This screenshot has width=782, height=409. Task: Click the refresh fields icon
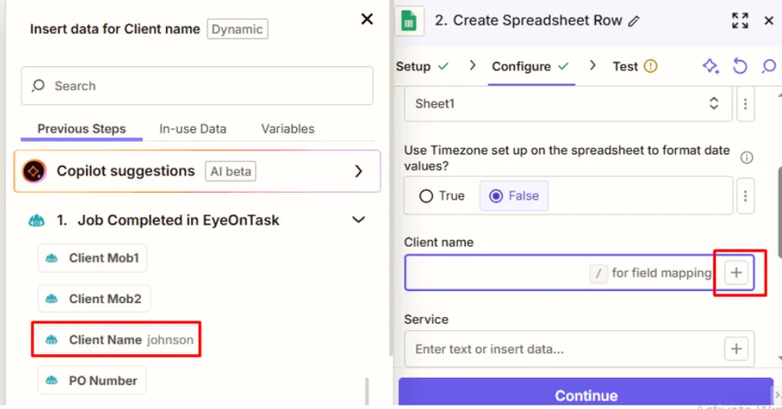(740, 66)
